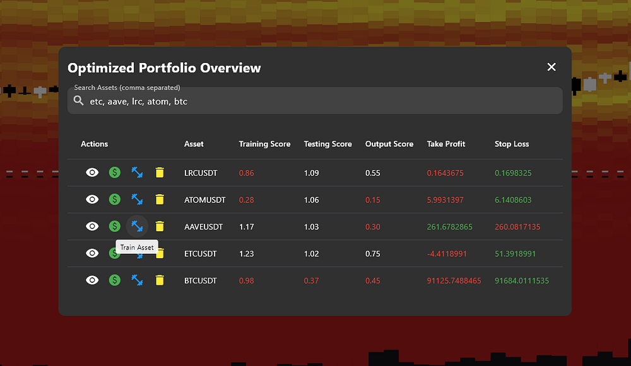Click the green dollar icon for AAVEUSDT
This screenshot has height=366, width=631.
[x=115, y=227]
